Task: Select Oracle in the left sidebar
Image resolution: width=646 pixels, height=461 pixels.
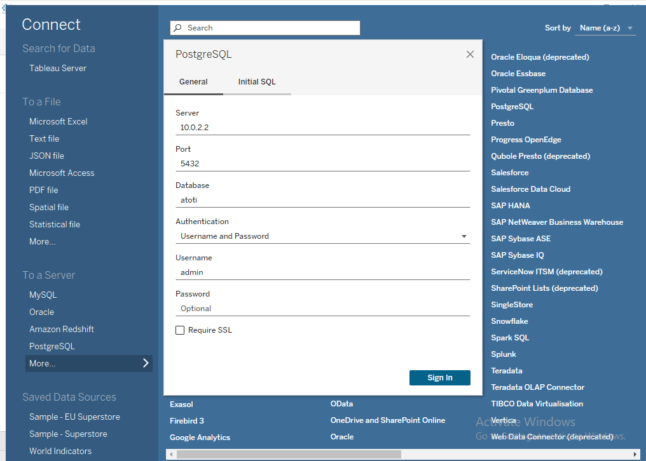Action: tap(41, 312)
